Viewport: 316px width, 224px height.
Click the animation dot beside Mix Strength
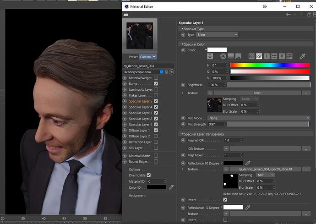183,124
